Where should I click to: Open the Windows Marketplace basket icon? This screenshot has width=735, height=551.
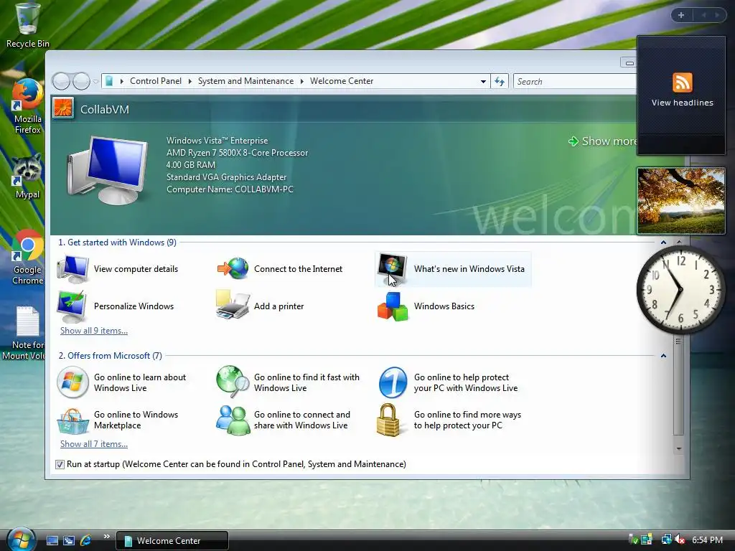coord(72,420)
